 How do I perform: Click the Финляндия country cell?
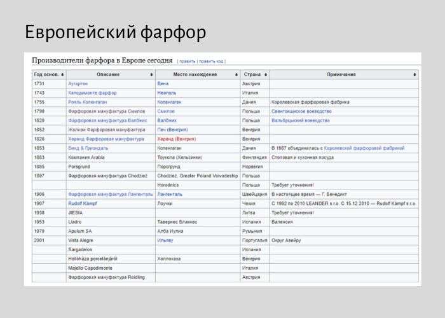tap(255, 157)
